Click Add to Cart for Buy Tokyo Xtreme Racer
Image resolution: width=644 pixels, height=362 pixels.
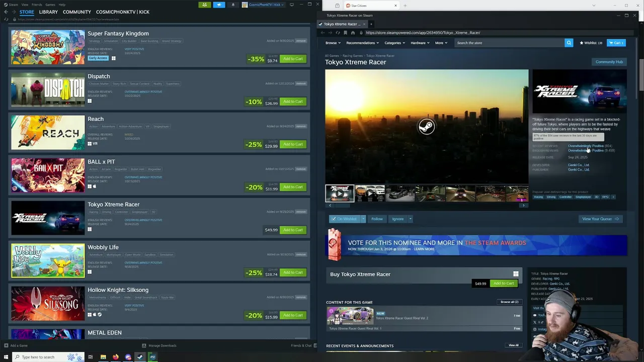[x=504, y=283]
